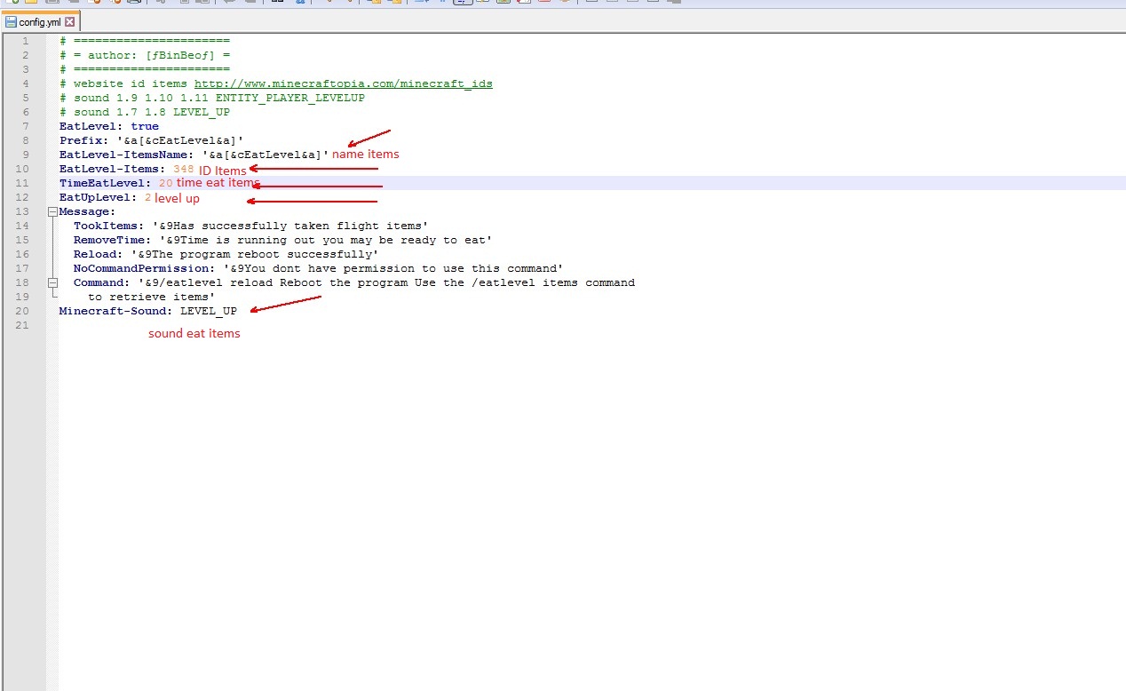Click the Prefix value '&a[&cEatLevel&a]'
The height and width of the screenshot is (691, 1126).
tap(180, 140)
